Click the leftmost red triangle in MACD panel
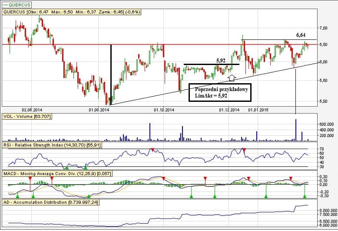The image size is (338, 231). pos(53,178)
